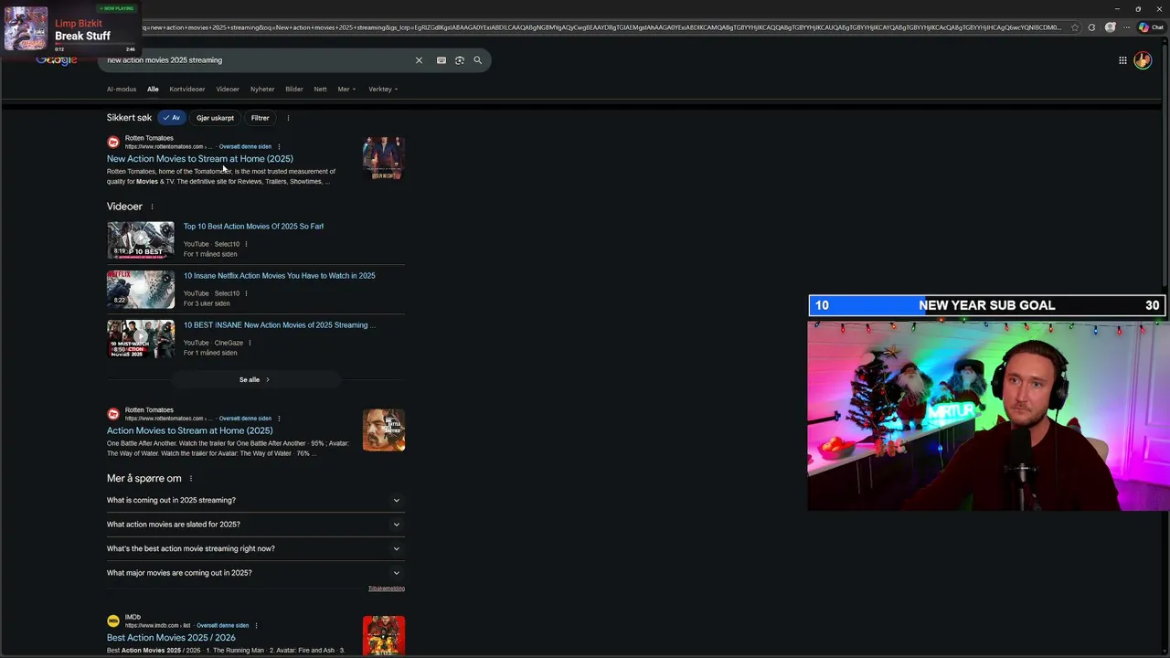Click Oversett denne siden for first result
Viewport: 1170px width, 658px height.
(245, 146)
